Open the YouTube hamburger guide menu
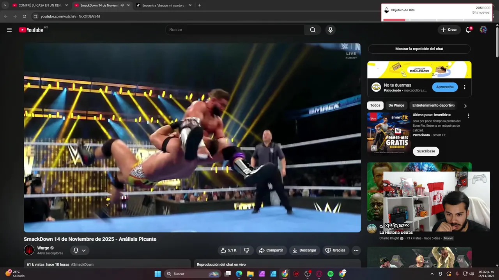This screenshot has height=280, width=499. pos(9,30)
